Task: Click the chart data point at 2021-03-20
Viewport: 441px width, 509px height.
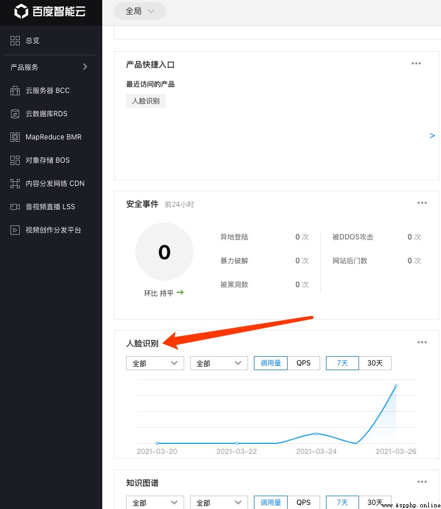Action: (x=157, y=443)
